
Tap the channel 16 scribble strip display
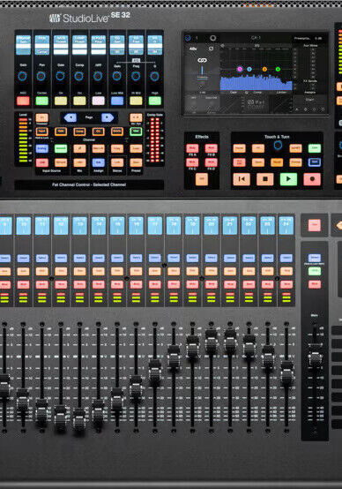pos(136,226)
